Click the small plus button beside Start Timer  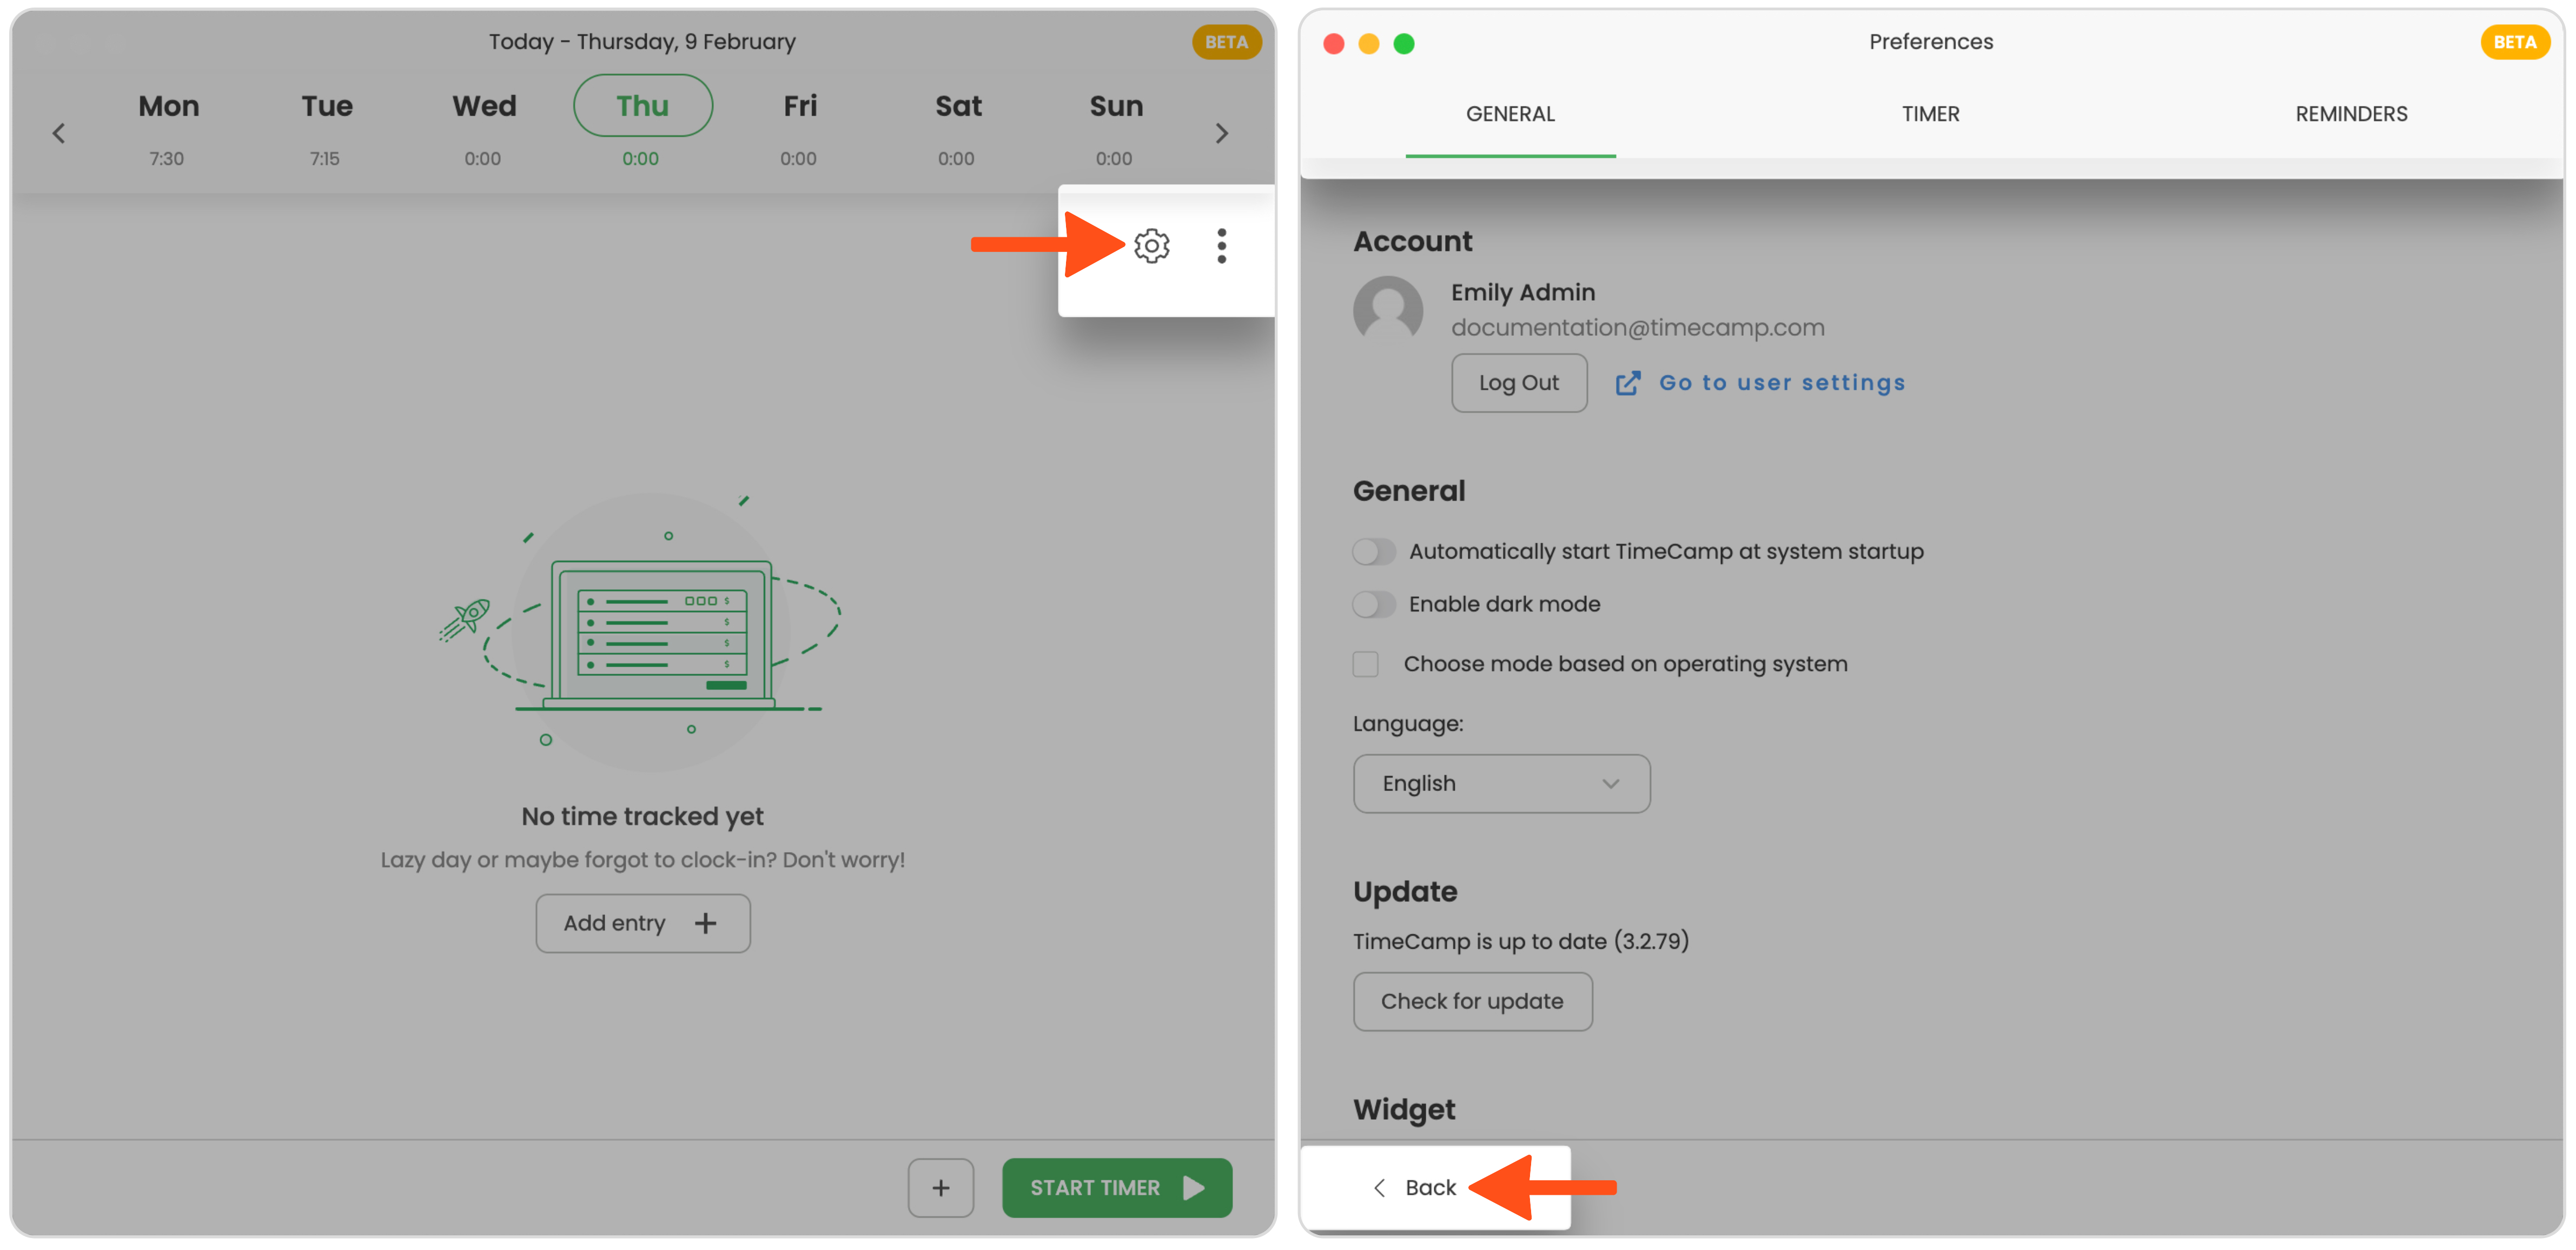click(x=940, y=1187)
